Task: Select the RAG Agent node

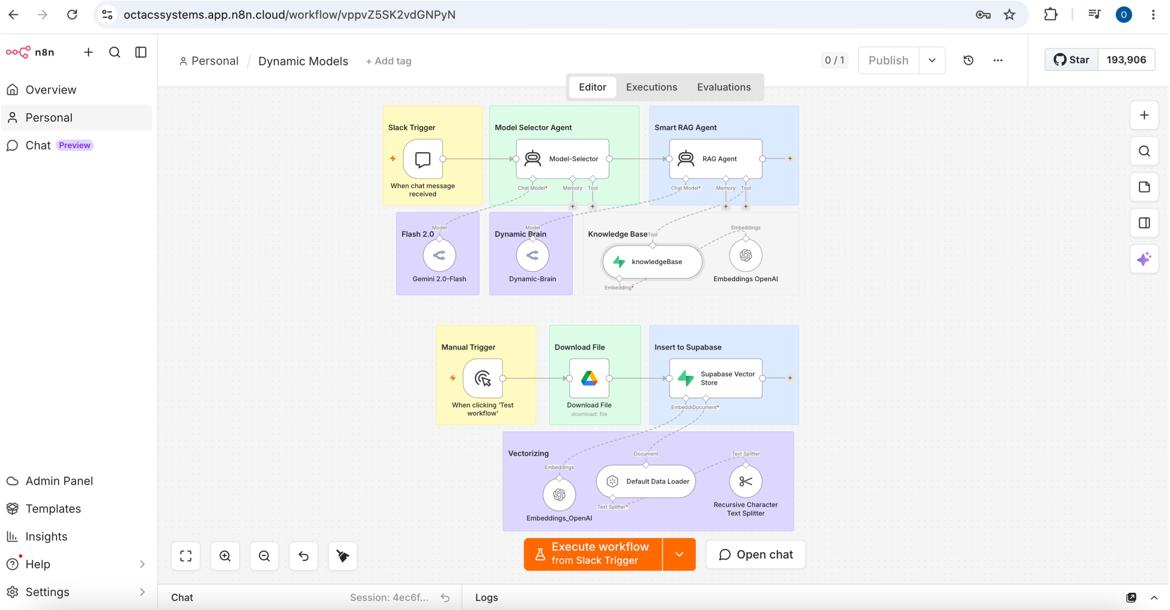Action: click(x=716, y=159)
